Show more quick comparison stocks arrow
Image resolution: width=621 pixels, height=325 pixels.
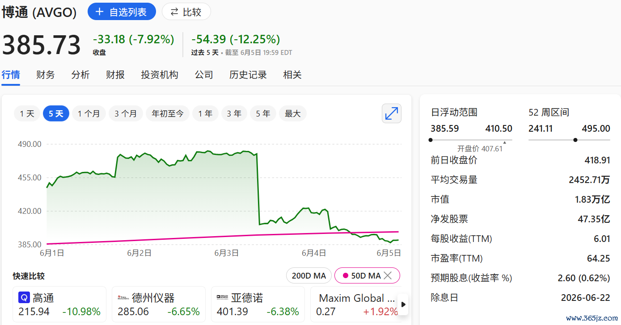coord(403,304)
